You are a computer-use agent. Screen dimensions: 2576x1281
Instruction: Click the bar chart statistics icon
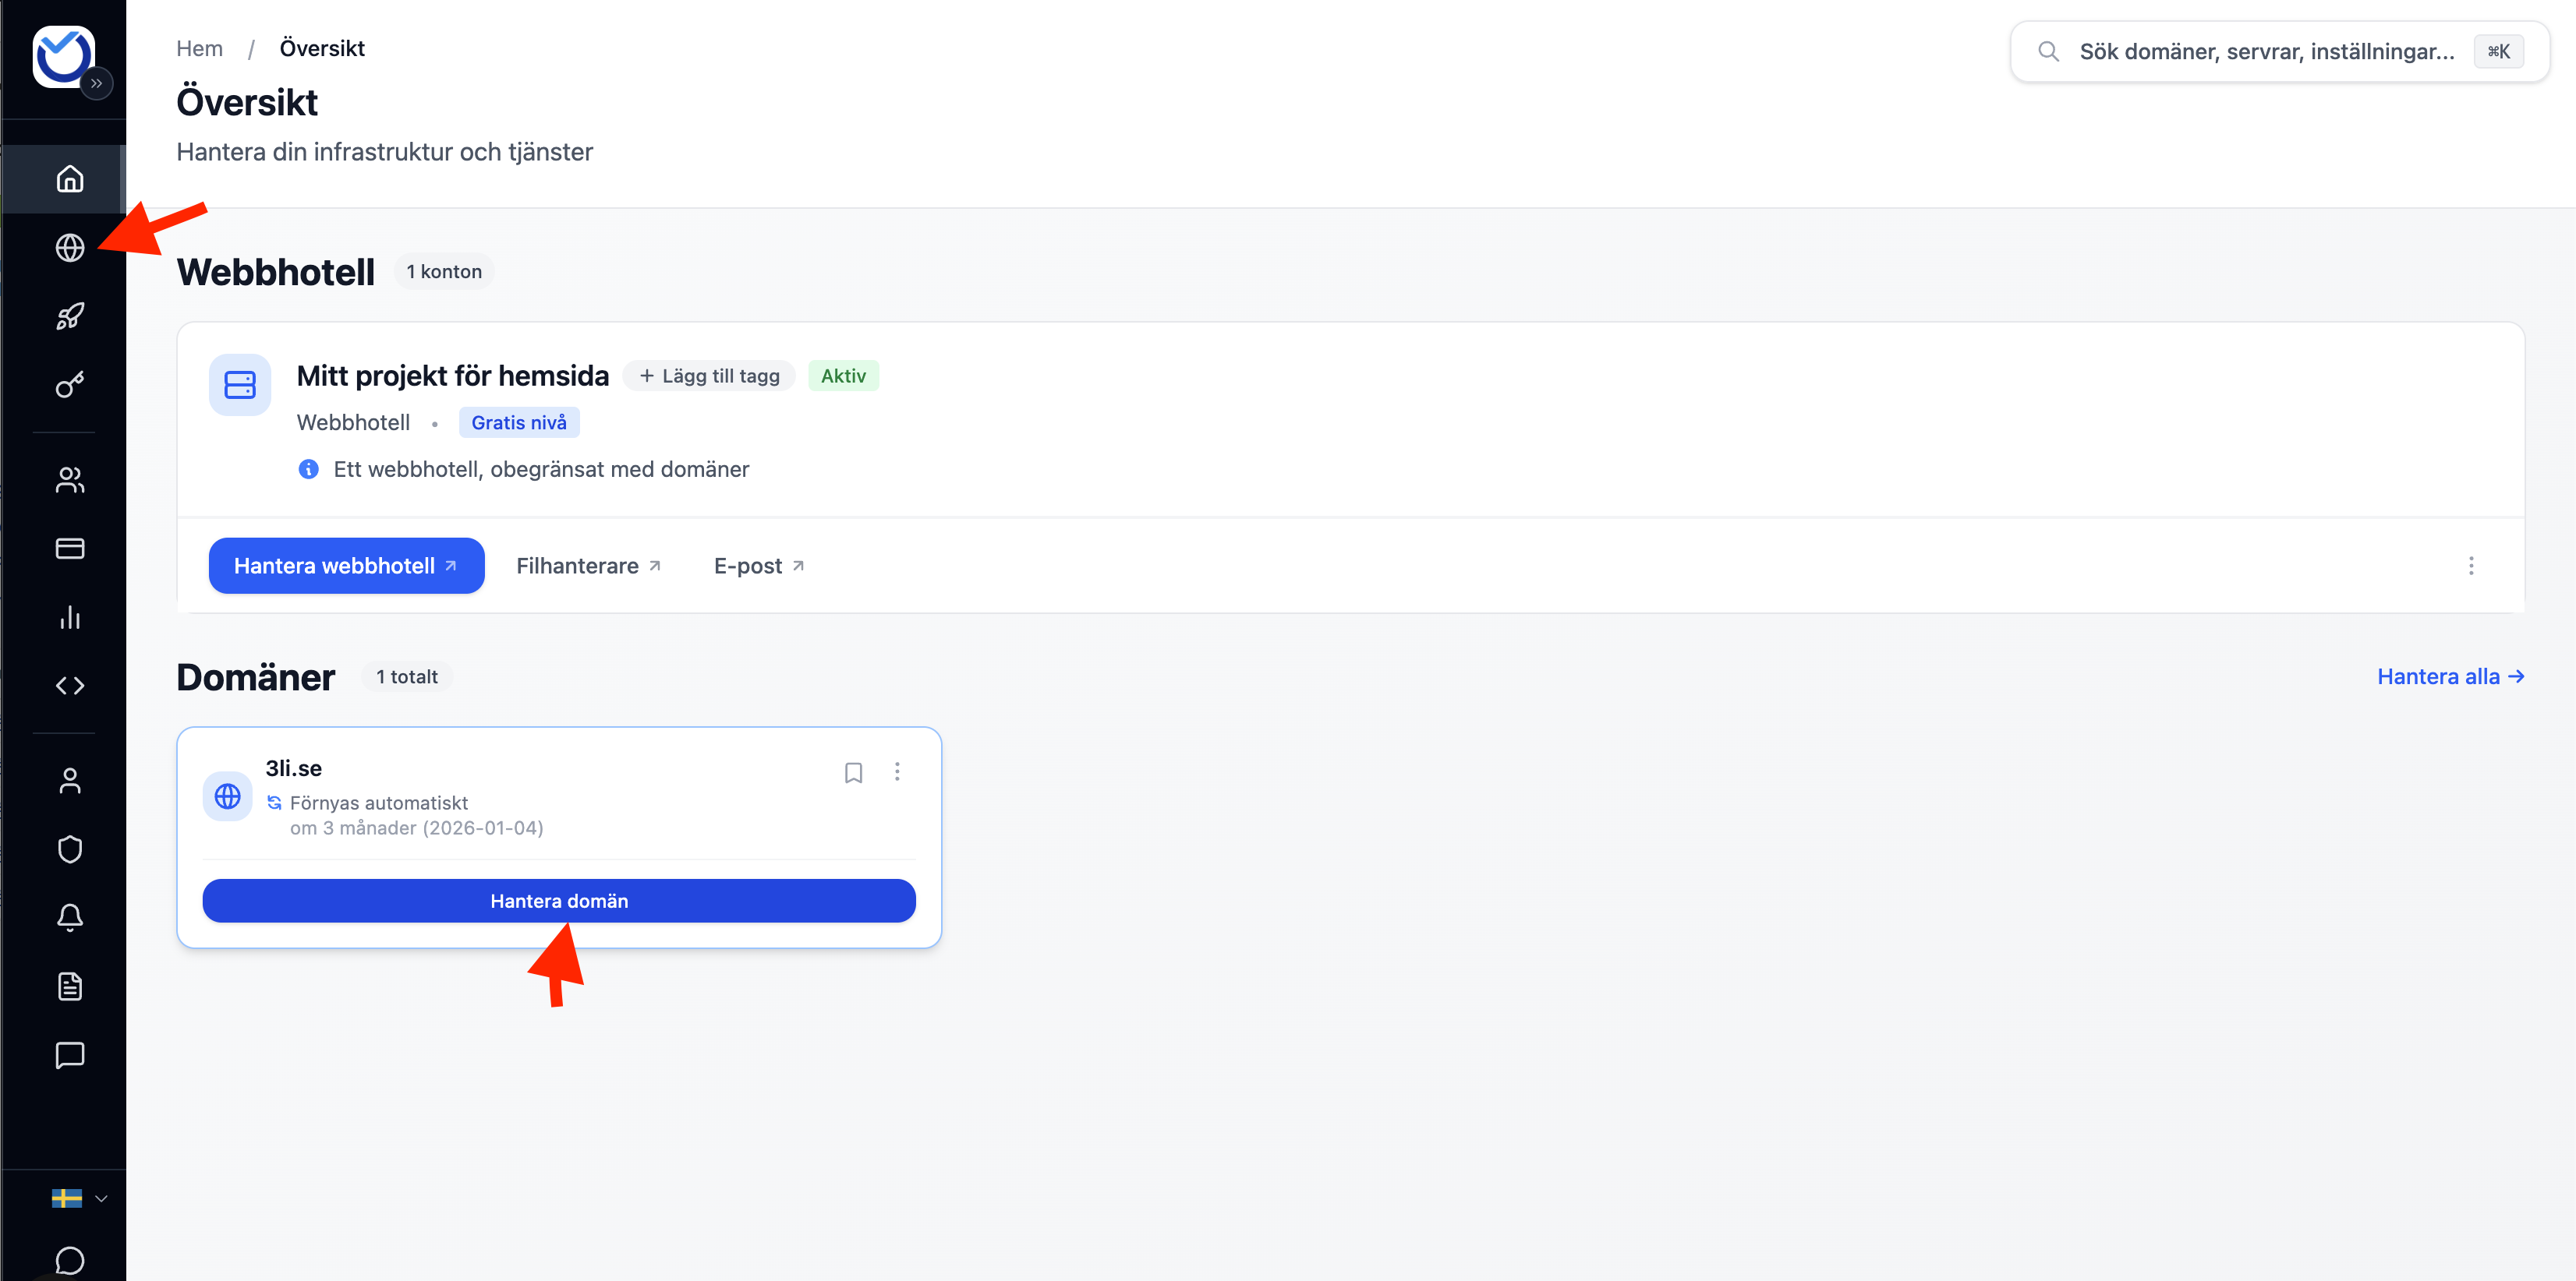coord(69,616)
